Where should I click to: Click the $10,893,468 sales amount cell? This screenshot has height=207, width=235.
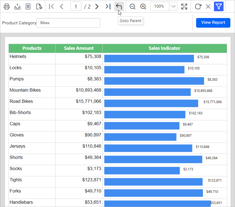[79, 92]
